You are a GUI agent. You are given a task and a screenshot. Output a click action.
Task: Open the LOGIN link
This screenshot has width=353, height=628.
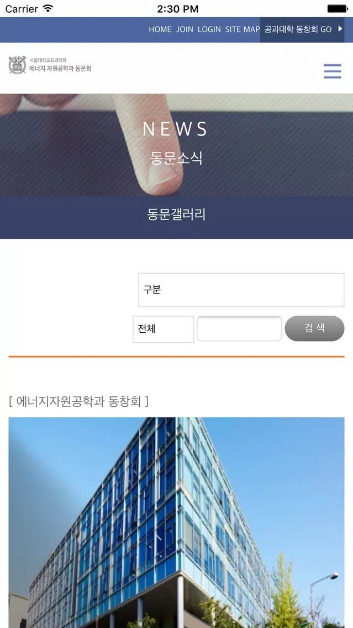pyautogui.click(x=209, y=29)
